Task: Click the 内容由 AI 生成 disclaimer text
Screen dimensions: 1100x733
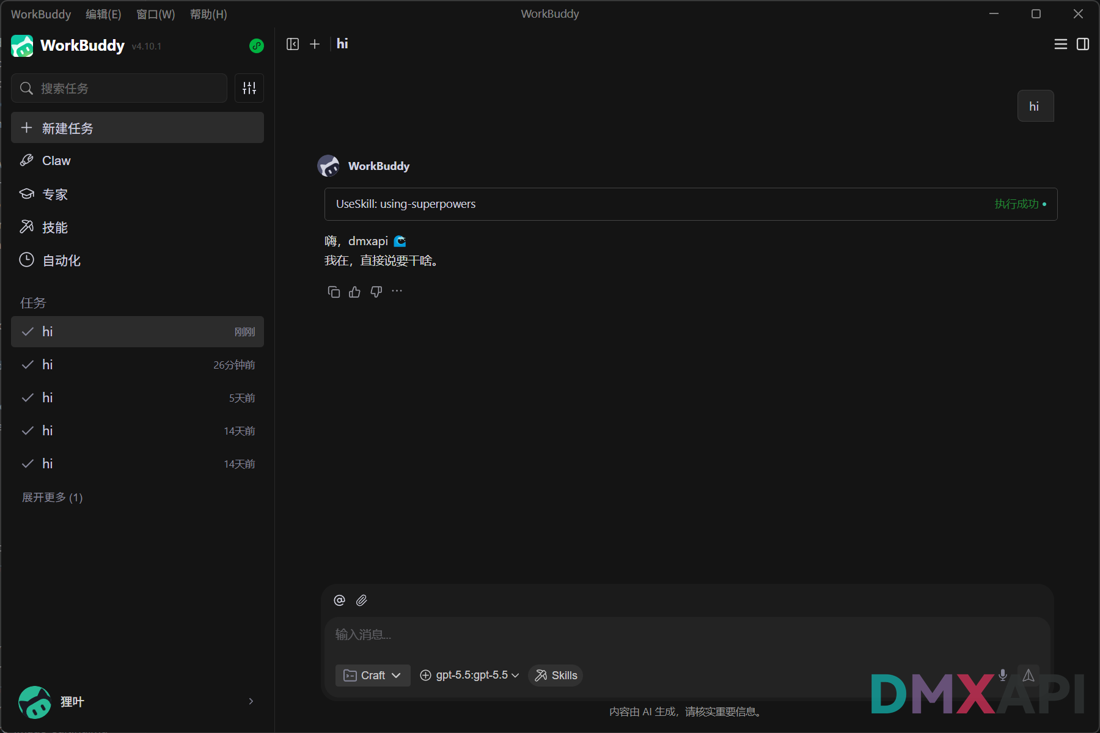Action: pyautogui.click(x=685, y=712)
